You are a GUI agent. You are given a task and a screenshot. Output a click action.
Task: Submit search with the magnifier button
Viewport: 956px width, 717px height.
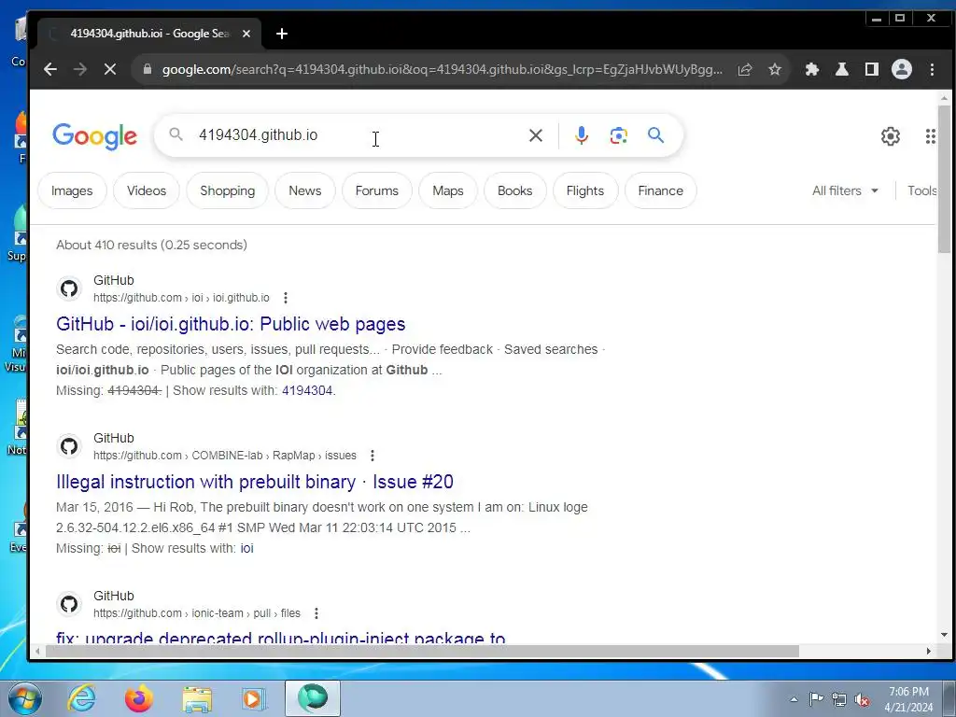[x=655, y=134]
